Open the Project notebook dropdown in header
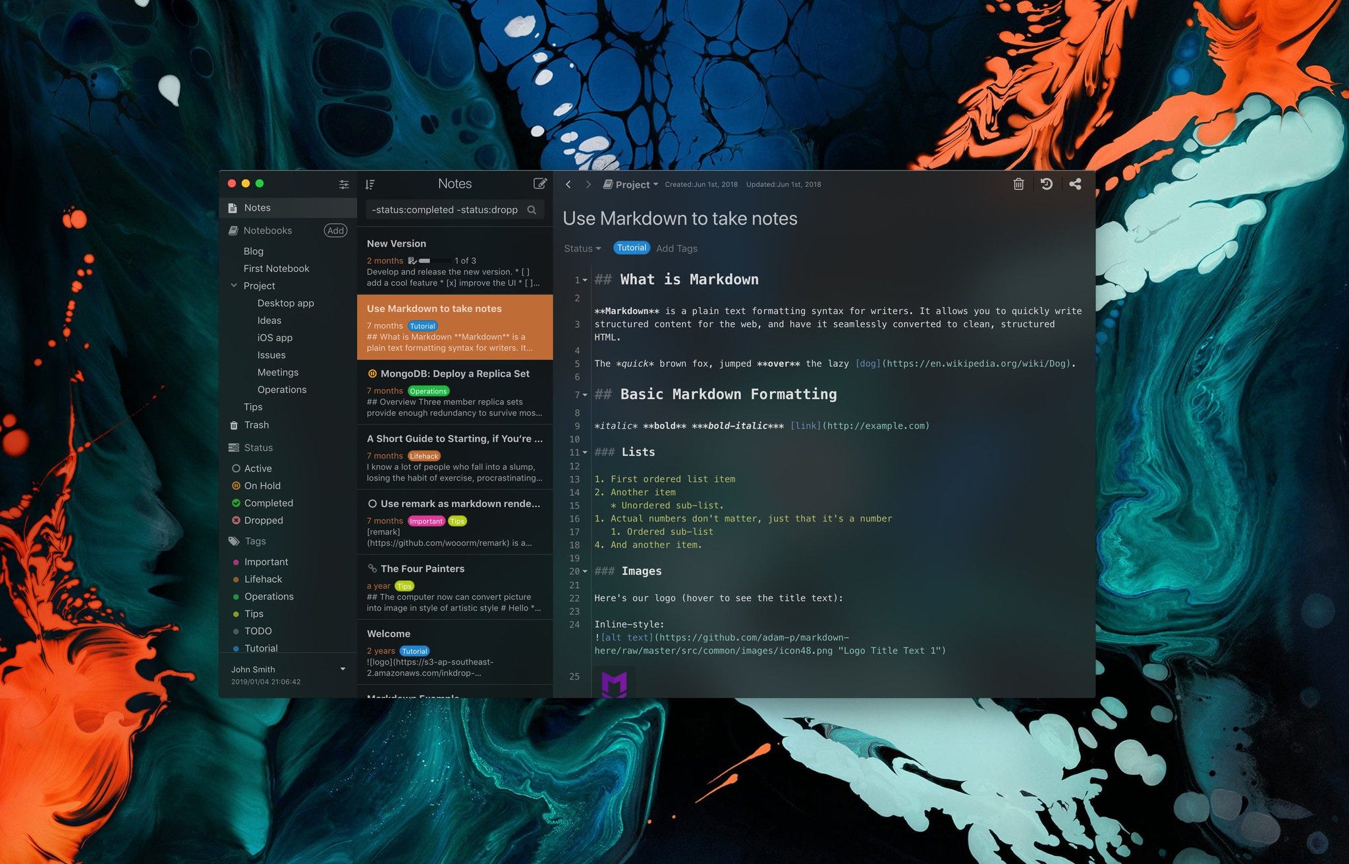1349x864 pixels. point(632,184)
